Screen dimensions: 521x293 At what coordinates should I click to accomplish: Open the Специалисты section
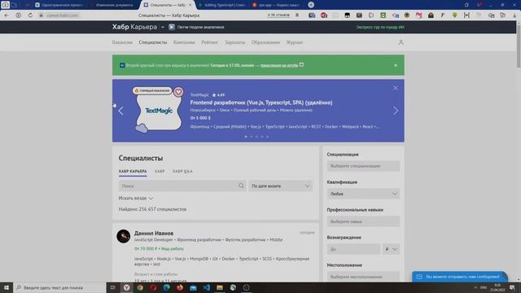(x=153, y=42)
